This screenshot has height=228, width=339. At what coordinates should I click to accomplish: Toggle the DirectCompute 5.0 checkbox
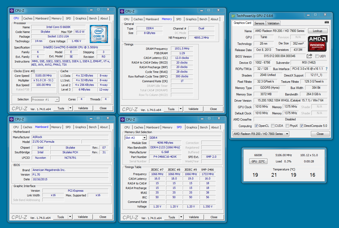(x=302, y=126)
